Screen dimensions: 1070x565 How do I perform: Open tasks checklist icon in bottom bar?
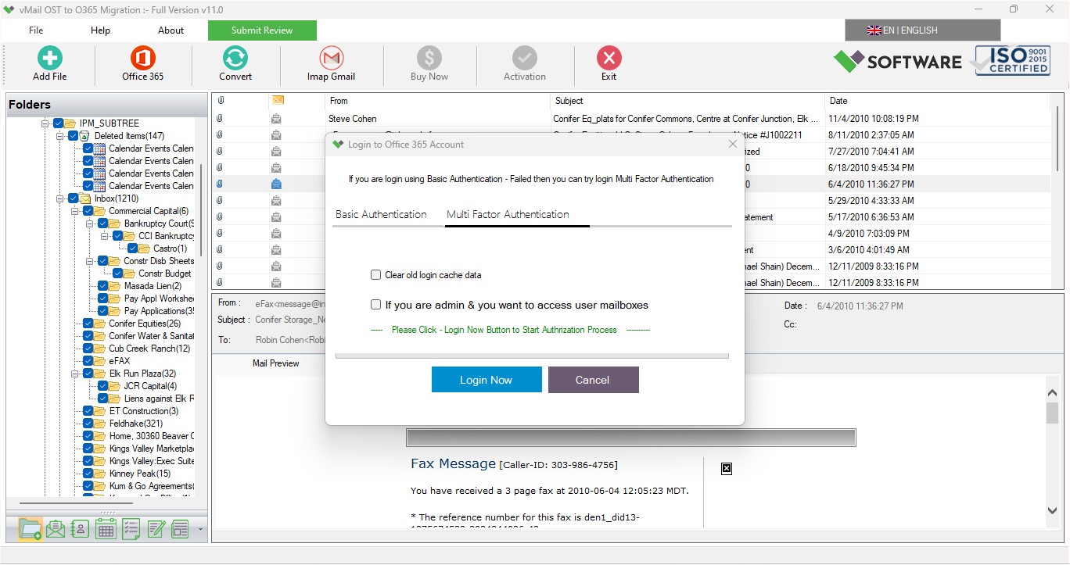point(131,529)
